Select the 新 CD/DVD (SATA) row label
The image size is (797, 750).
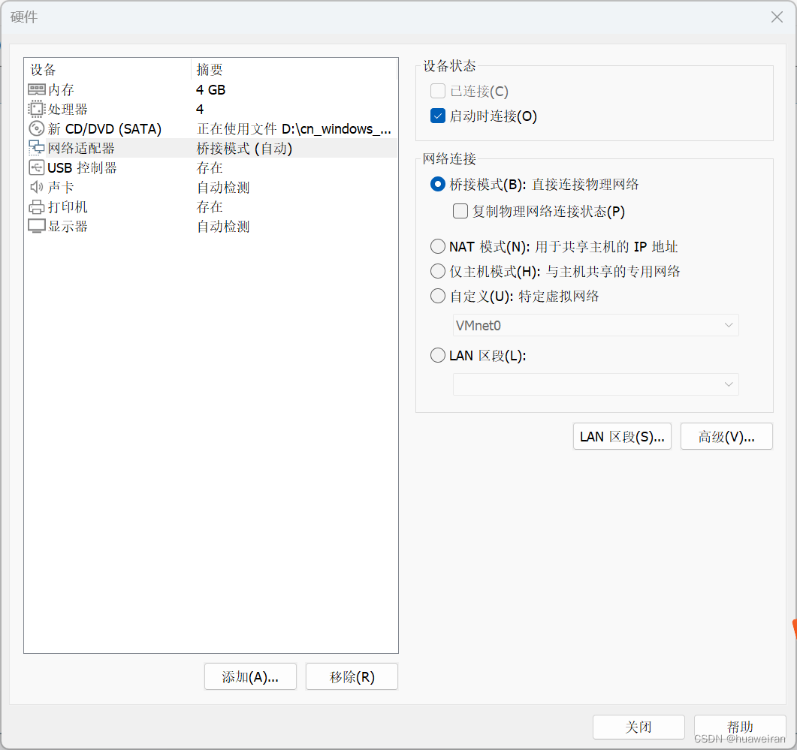click(x=104, y=128)
